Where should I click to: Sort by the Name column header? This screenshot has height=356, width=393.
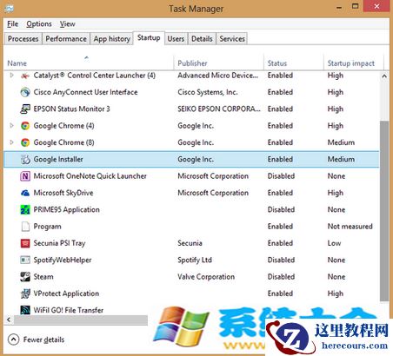coord(89,63)
